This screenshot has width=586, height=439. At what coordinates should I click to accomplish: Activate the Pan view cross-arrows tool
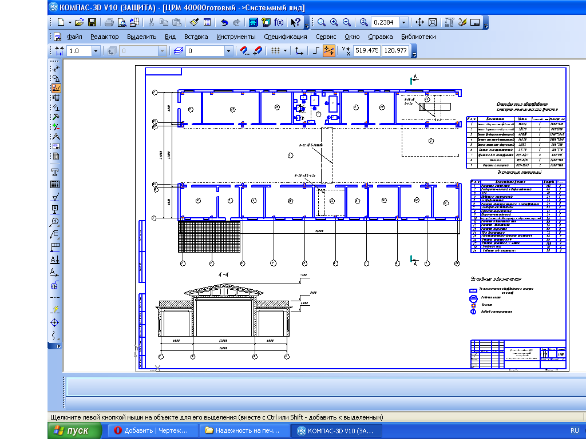(419, 22)
